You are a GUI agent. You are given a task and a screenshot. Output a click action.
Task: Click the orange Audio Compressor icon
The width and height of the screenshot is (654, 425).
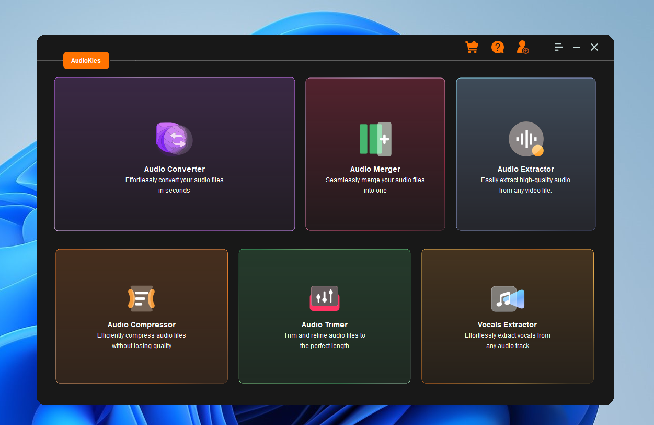tap(142, 298)
